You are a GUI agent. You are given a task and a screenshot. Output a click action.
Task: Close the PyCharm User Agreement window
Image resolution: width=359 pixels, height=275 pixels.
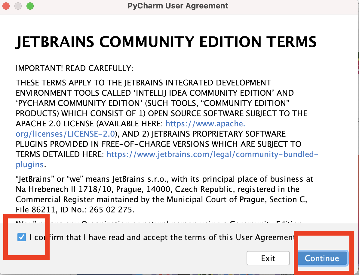coord(6,6)
